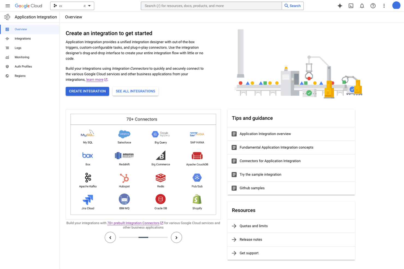
Task: Select the BigQuery connector icon
Action: (x=161, y=134)
